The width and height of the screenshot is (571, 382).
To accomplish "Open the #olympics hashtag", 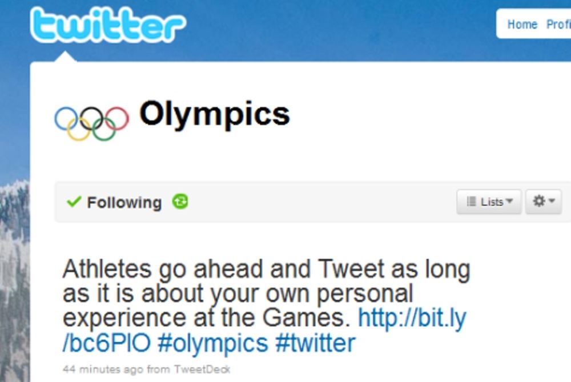I will tap(213, 344).
